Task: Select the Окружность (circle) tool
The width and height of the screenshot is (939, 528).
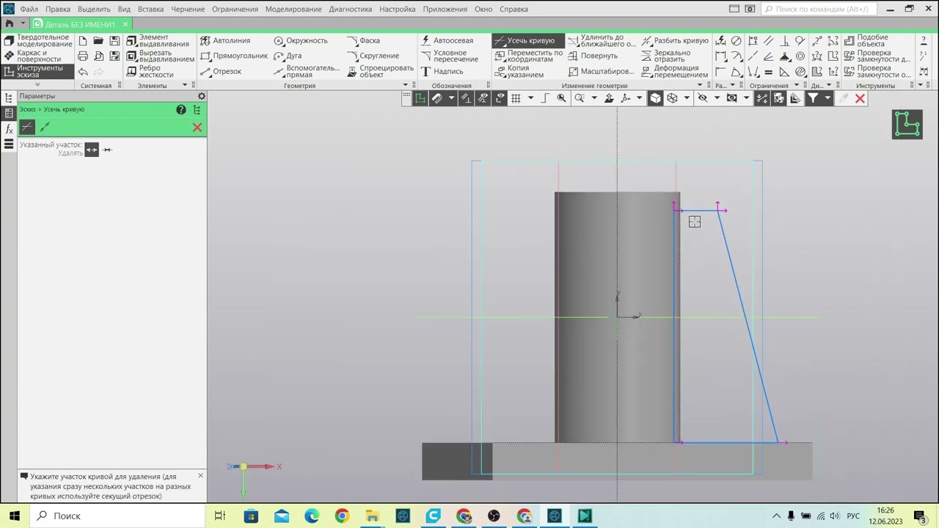Action: click(x=301, y=40)
